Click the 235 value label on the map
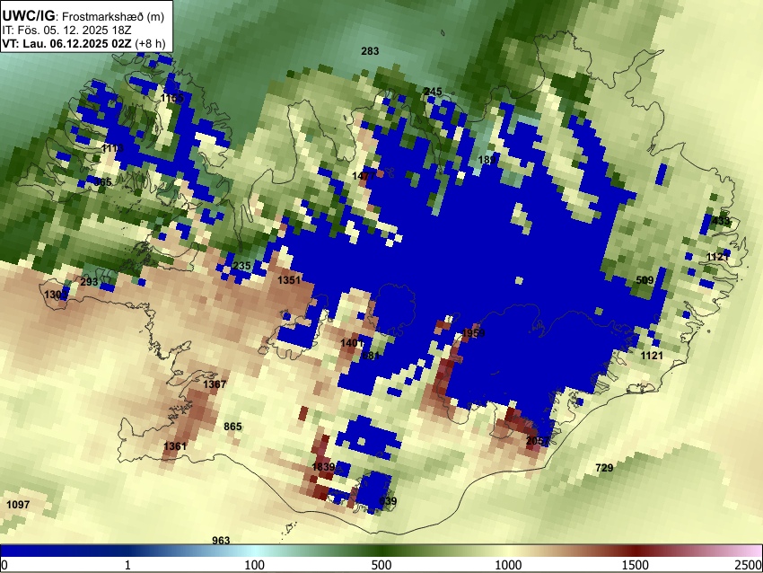This screenshot has width=763, height=573. click(241, 267)
